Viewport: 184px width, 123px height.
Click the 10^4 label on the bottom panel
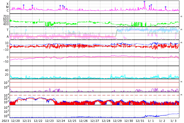point(6,107)
